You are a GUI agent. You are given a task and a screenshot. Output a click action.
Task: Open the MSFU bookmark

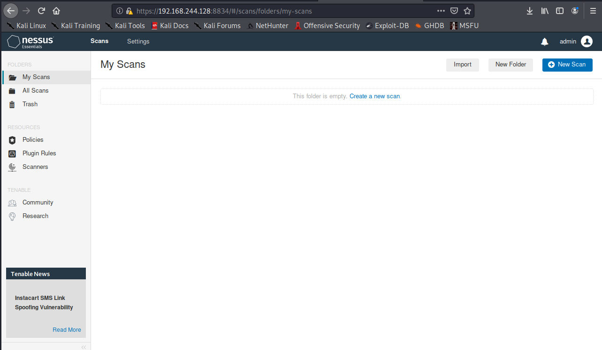(x=464, y=26)
